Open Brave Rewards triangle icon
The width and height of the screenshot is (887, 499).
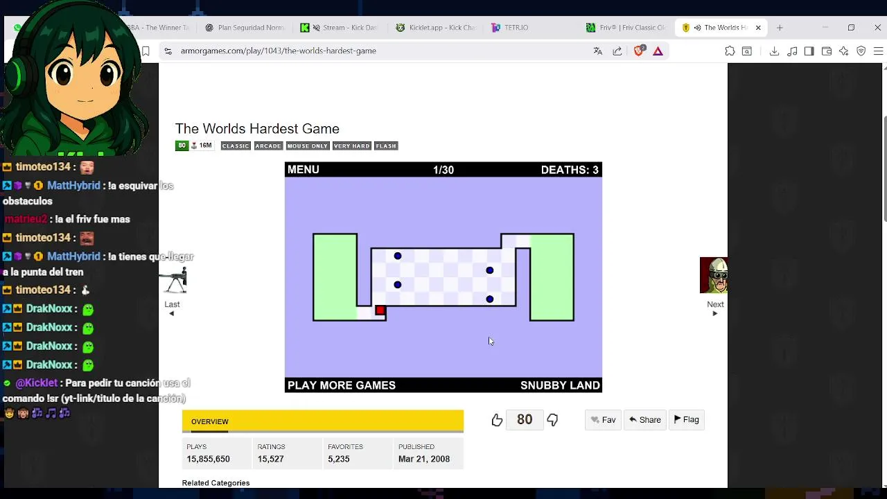pyautogui.click(x=658, y=51)
